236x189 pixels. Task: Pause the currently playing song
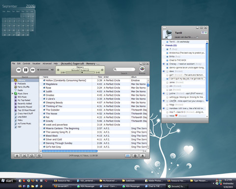[26, 70]
